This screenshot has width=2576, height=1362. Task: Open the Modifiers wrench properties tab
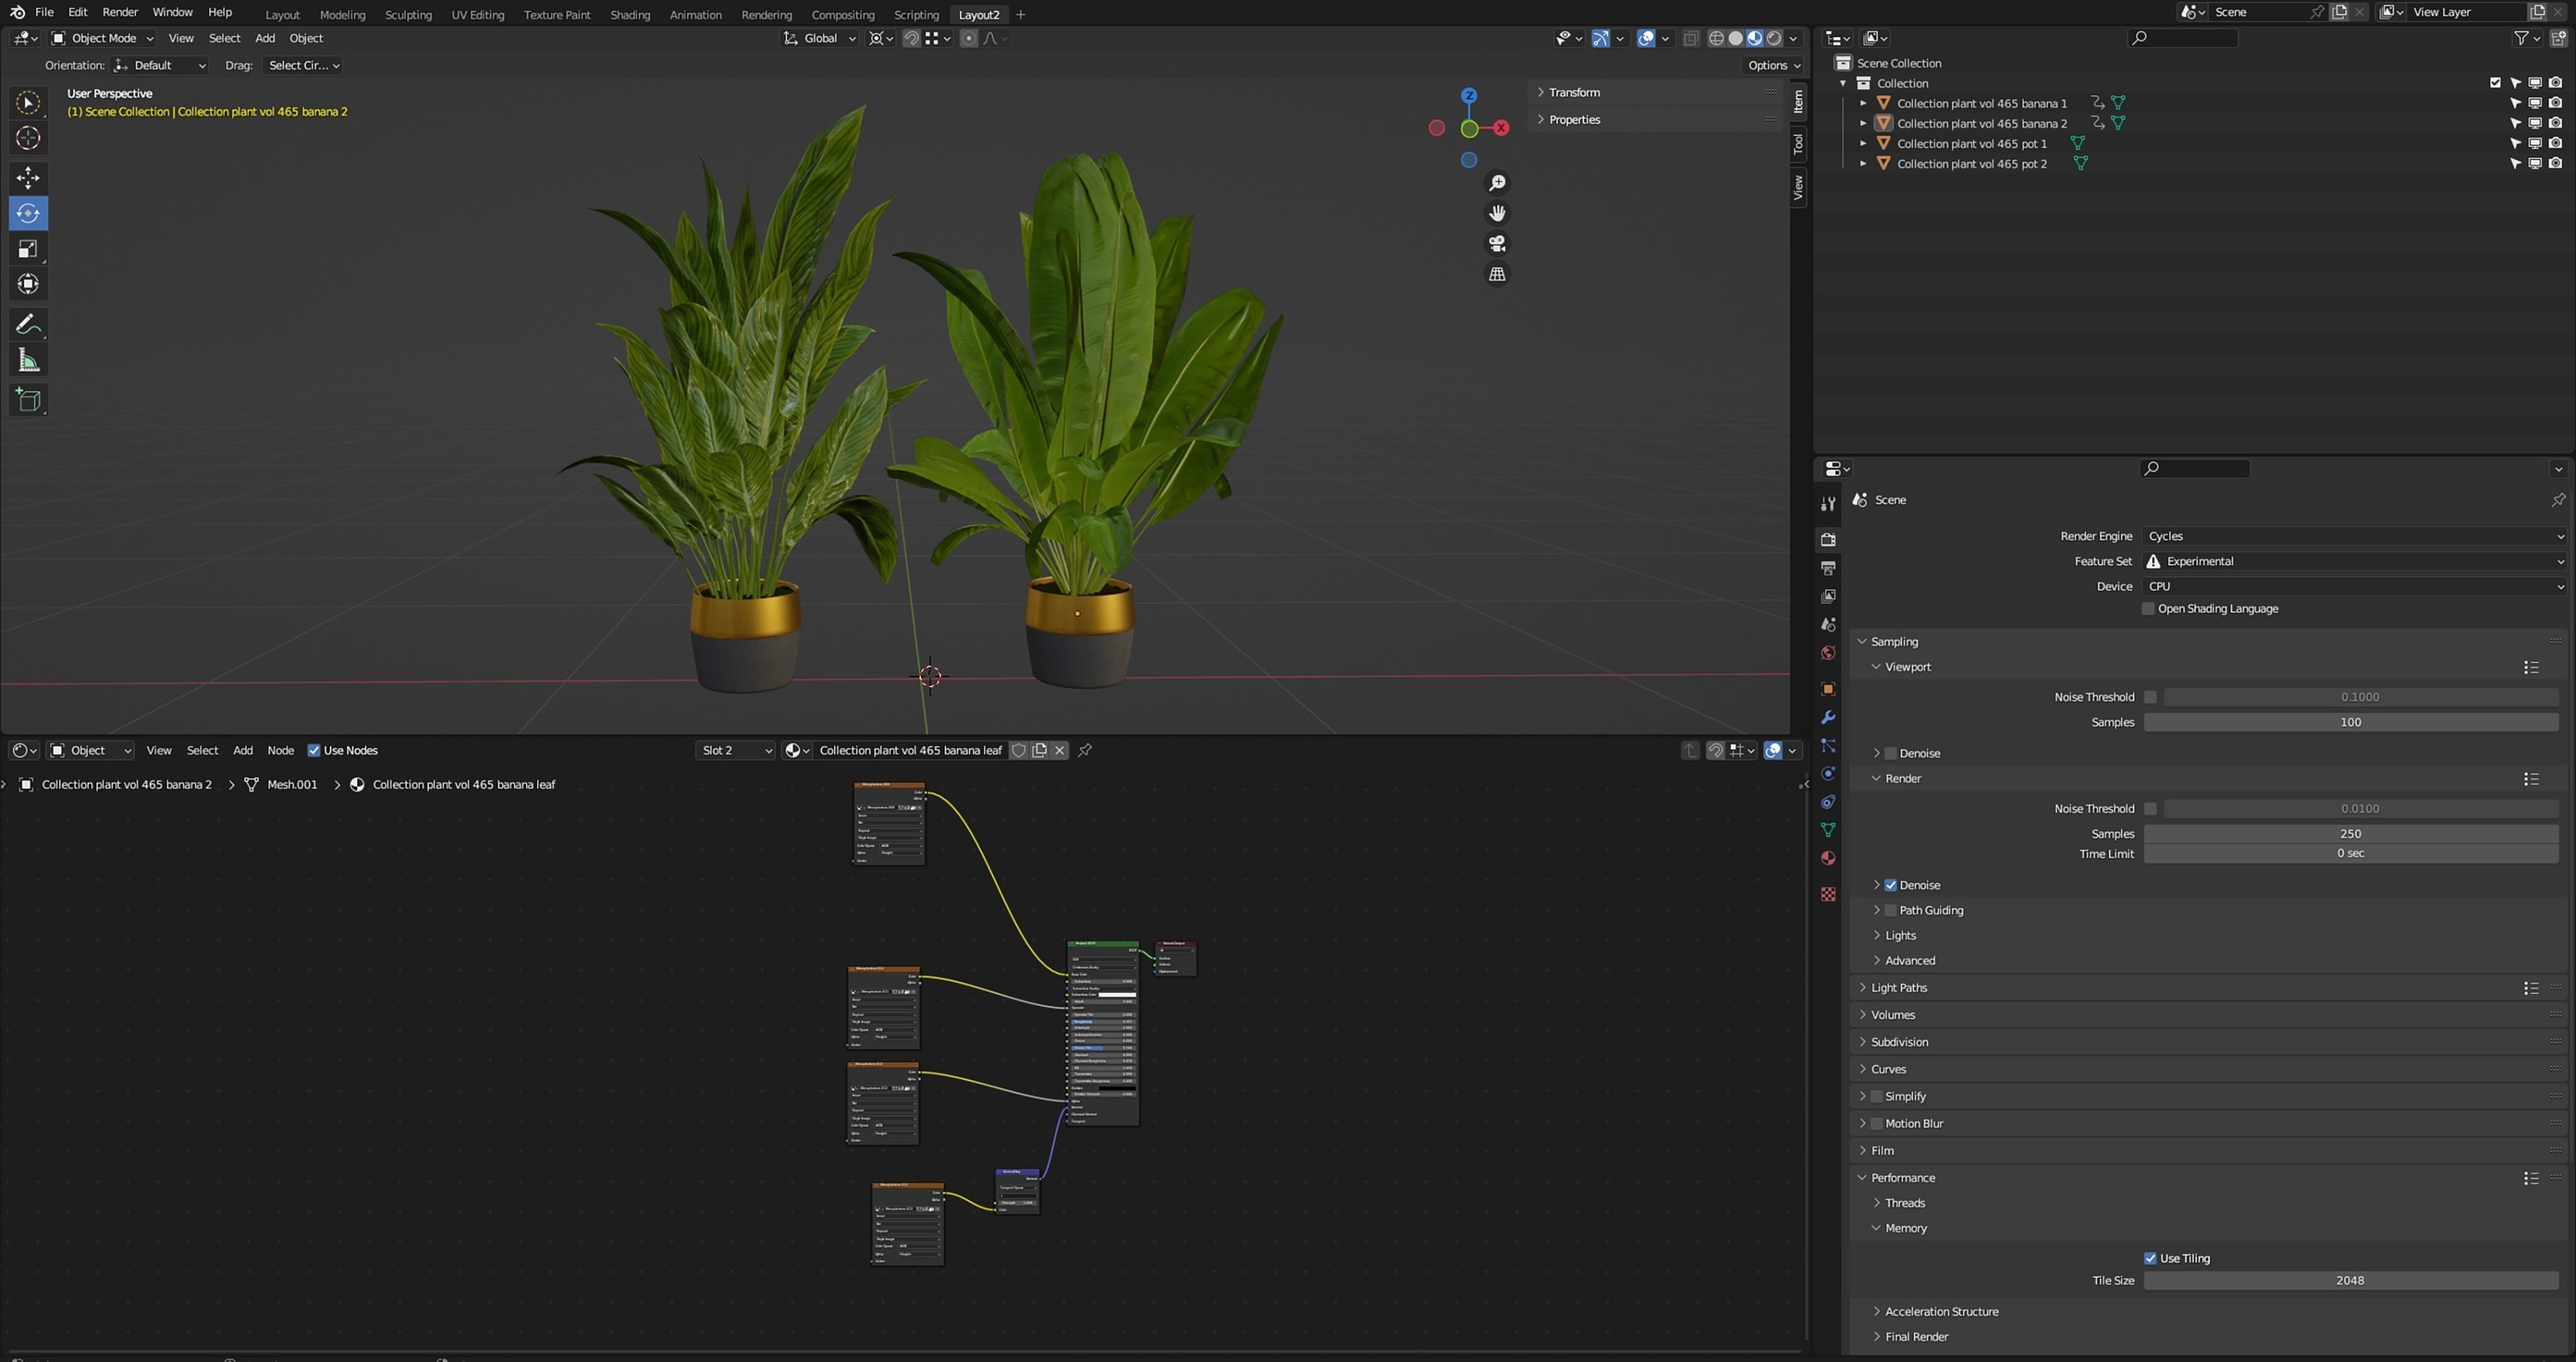point(1828,717)
